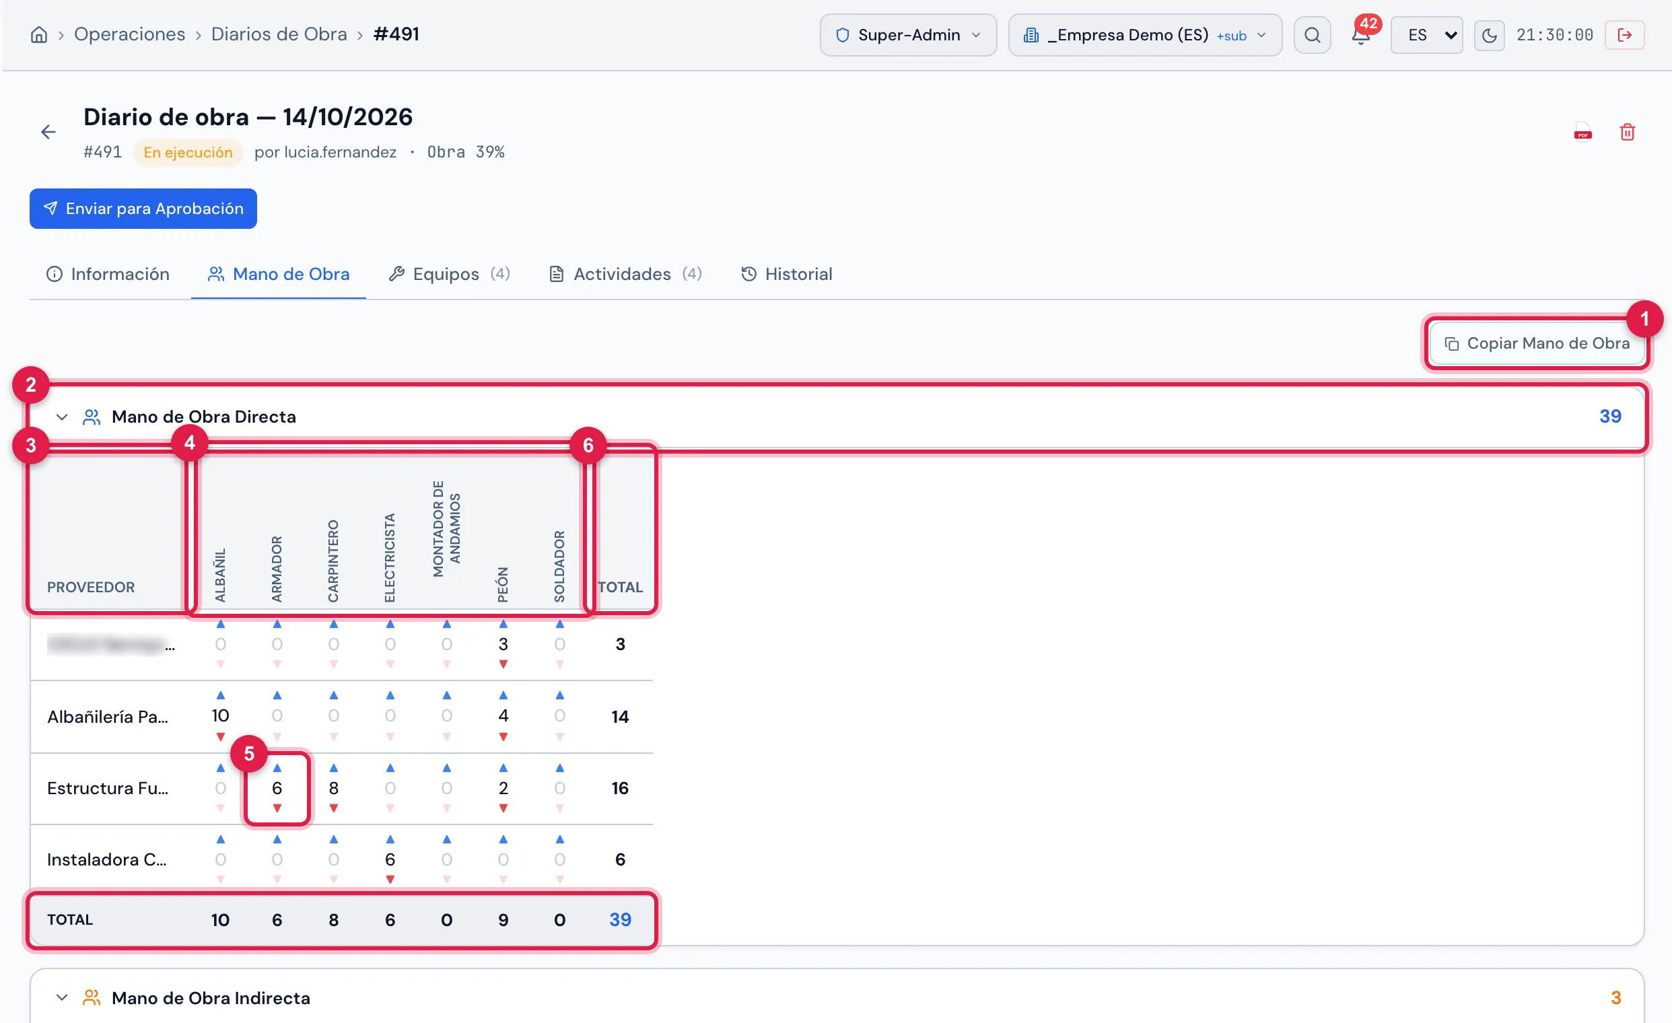This screenshot has width=1672, height=1023.
Task: Delete diary with trash icon
Action: (1626, 132)
